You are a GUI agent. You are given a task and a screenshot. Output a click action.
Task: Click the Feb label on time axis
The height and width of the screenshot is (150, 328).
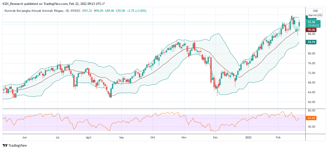[x=278, y=137]
